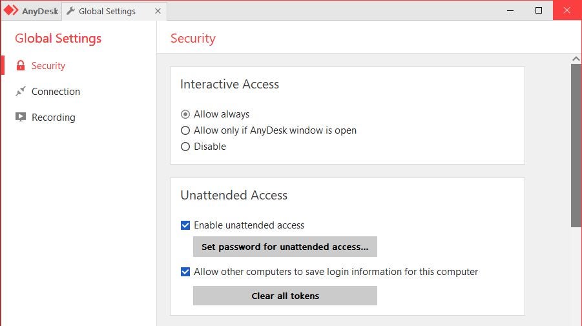Open the Connection settings section
Screen dimensions: 582x326
pyautogui.click(x=56, y=92)
